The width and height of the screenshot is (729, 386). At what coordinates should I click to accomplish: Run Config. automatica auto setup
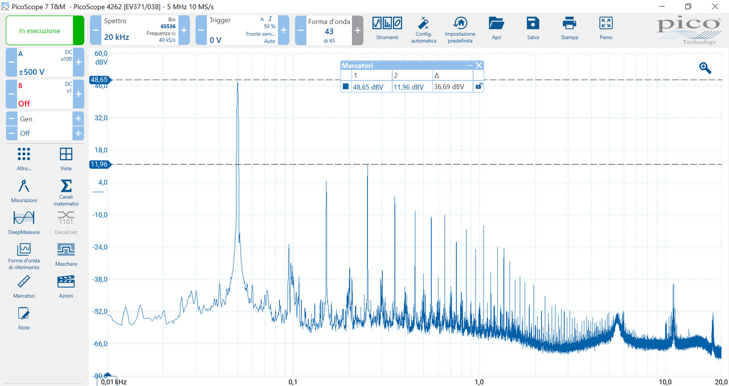423,30
